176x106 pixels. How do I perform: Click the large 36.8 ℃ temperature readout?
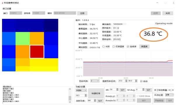tap(153, 34)
